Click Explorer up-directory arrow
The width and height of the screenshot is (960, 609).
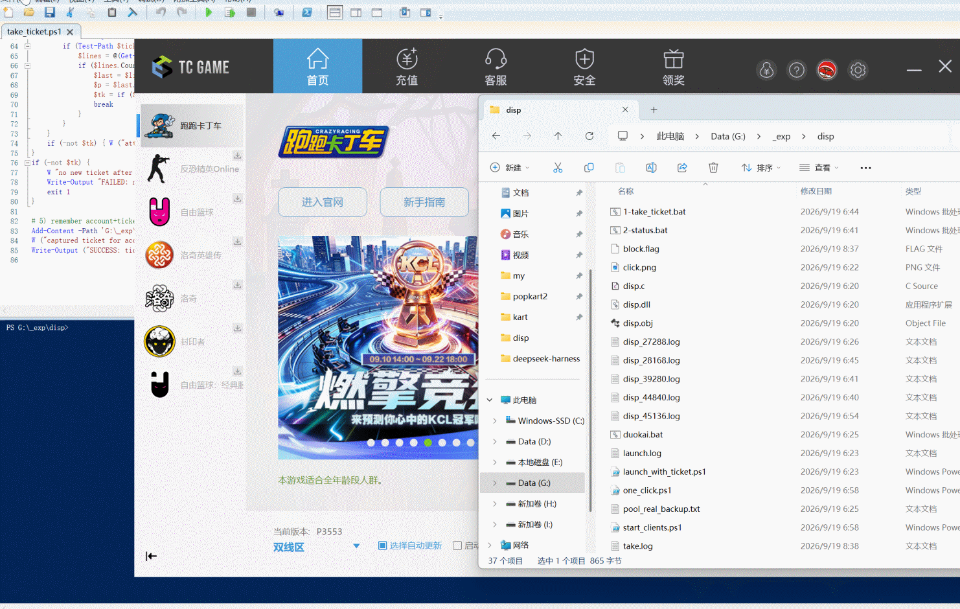click(x=558, y=136)
